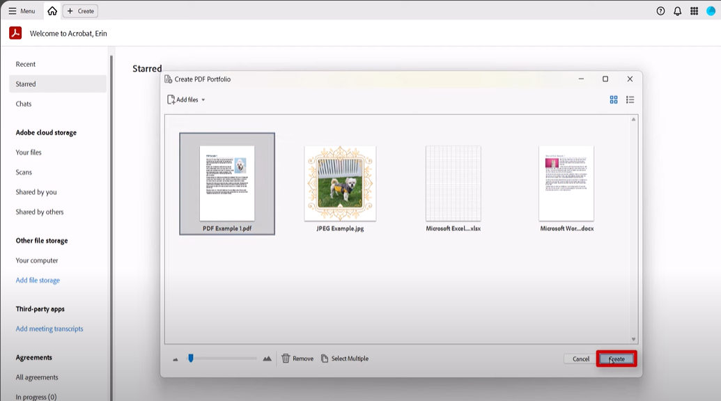Open the Add files dropdown

[x=185, y=100]
